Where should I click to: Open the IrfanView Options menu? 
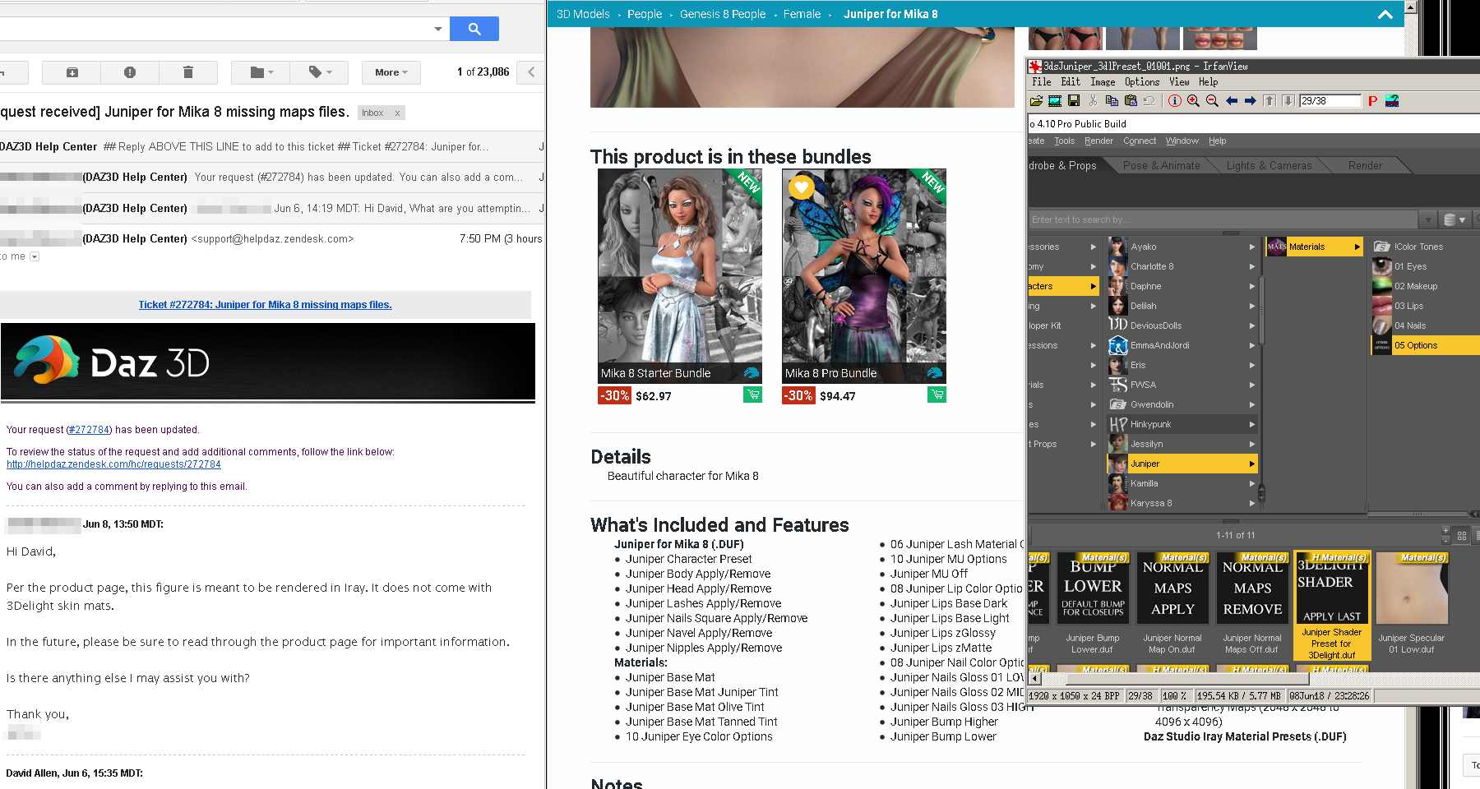[x=1142, y=82]
